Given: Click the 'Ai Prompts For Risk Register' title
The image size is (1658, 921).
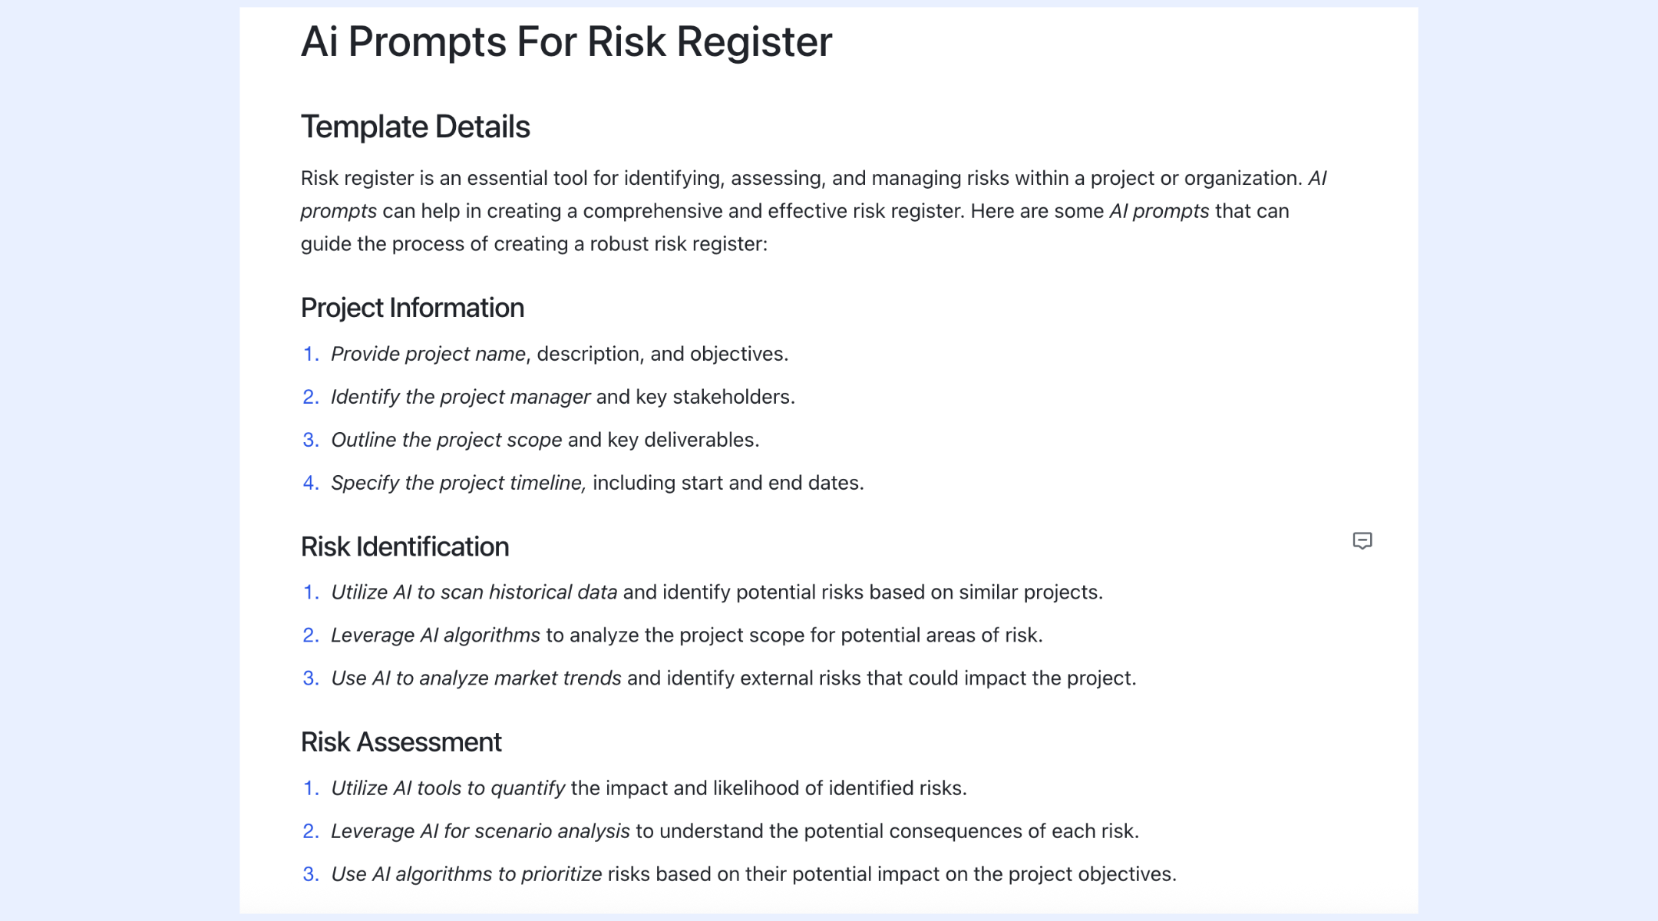Looking at the screenshot, I should click(566, 41).
